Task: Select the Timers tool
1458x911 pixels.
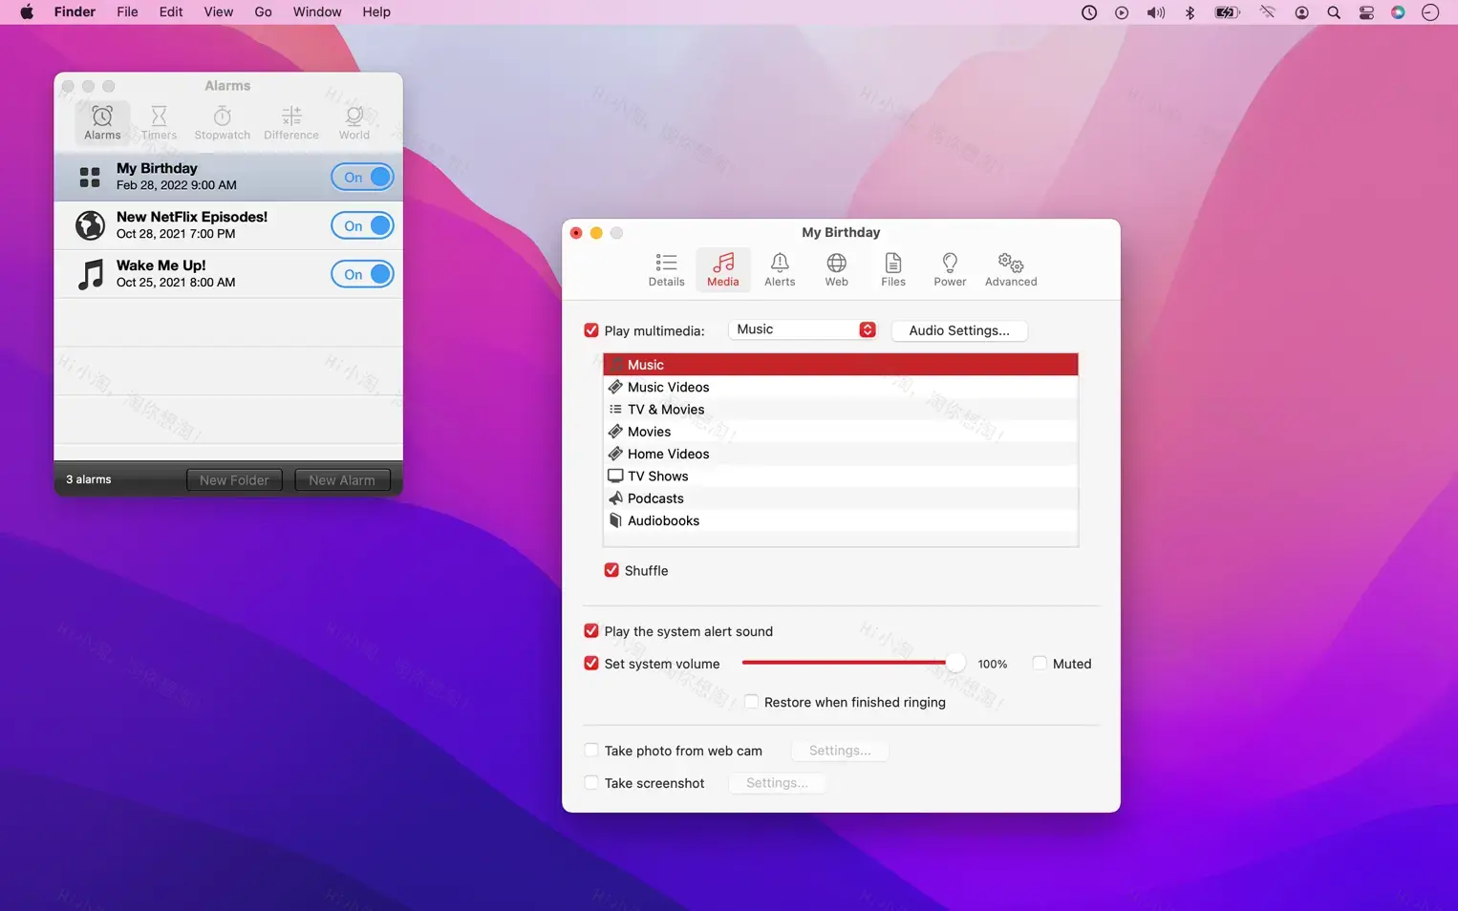Action: coord(159,121)
